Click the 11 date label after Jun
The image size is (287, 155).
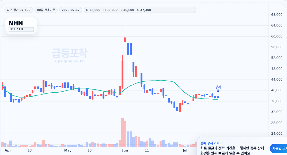(x=147, y=150)
